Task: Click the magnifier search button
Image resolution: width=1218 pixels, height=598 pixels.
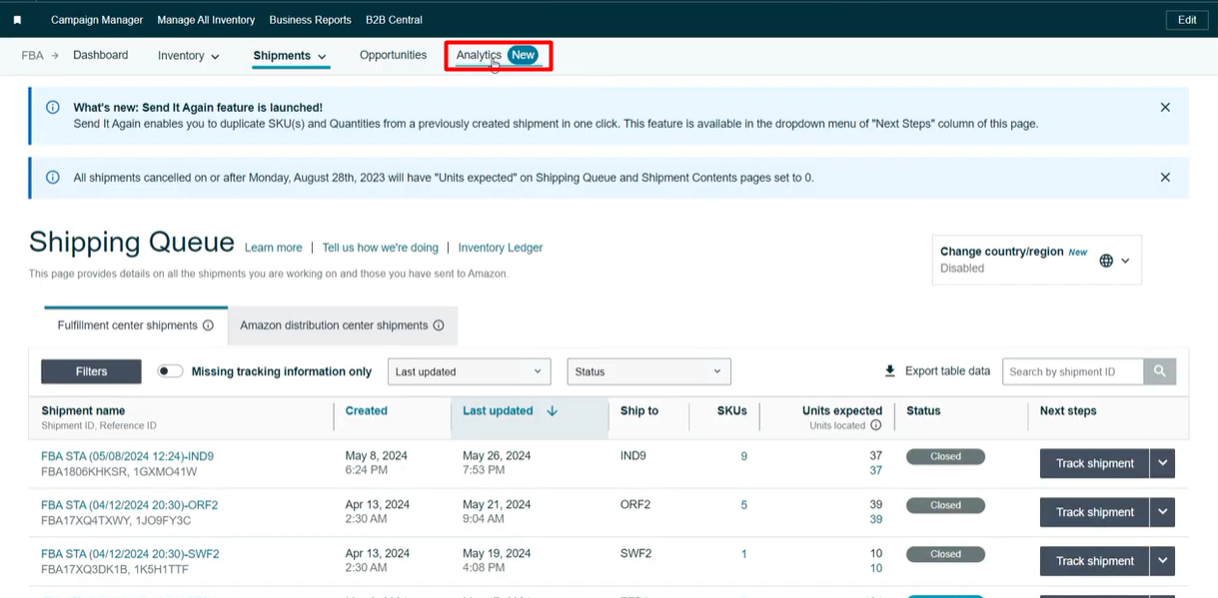Action: [x=1160, y=371]
